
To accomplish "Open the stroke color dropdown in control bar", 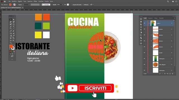I will [16, 5].
